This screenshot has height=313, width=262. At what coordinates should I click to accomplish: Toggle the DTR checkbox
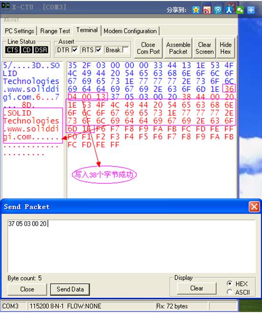click(75, 50)
